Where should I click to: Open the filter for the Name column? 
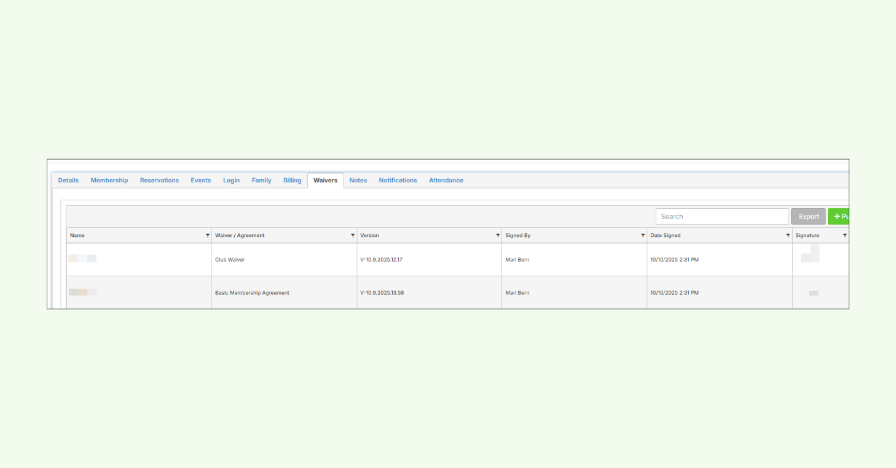click(207, 235)
